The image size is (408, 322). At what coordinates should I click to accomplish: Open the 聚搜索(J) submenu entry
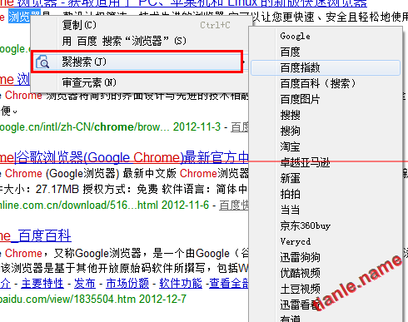pyautogui.click(x=138, y=62)
